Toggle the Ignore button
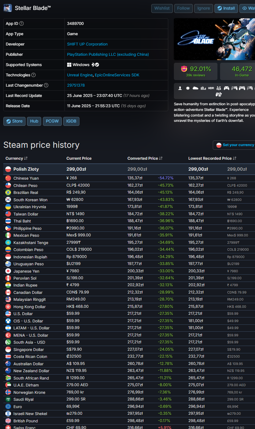 pos(204,8)
